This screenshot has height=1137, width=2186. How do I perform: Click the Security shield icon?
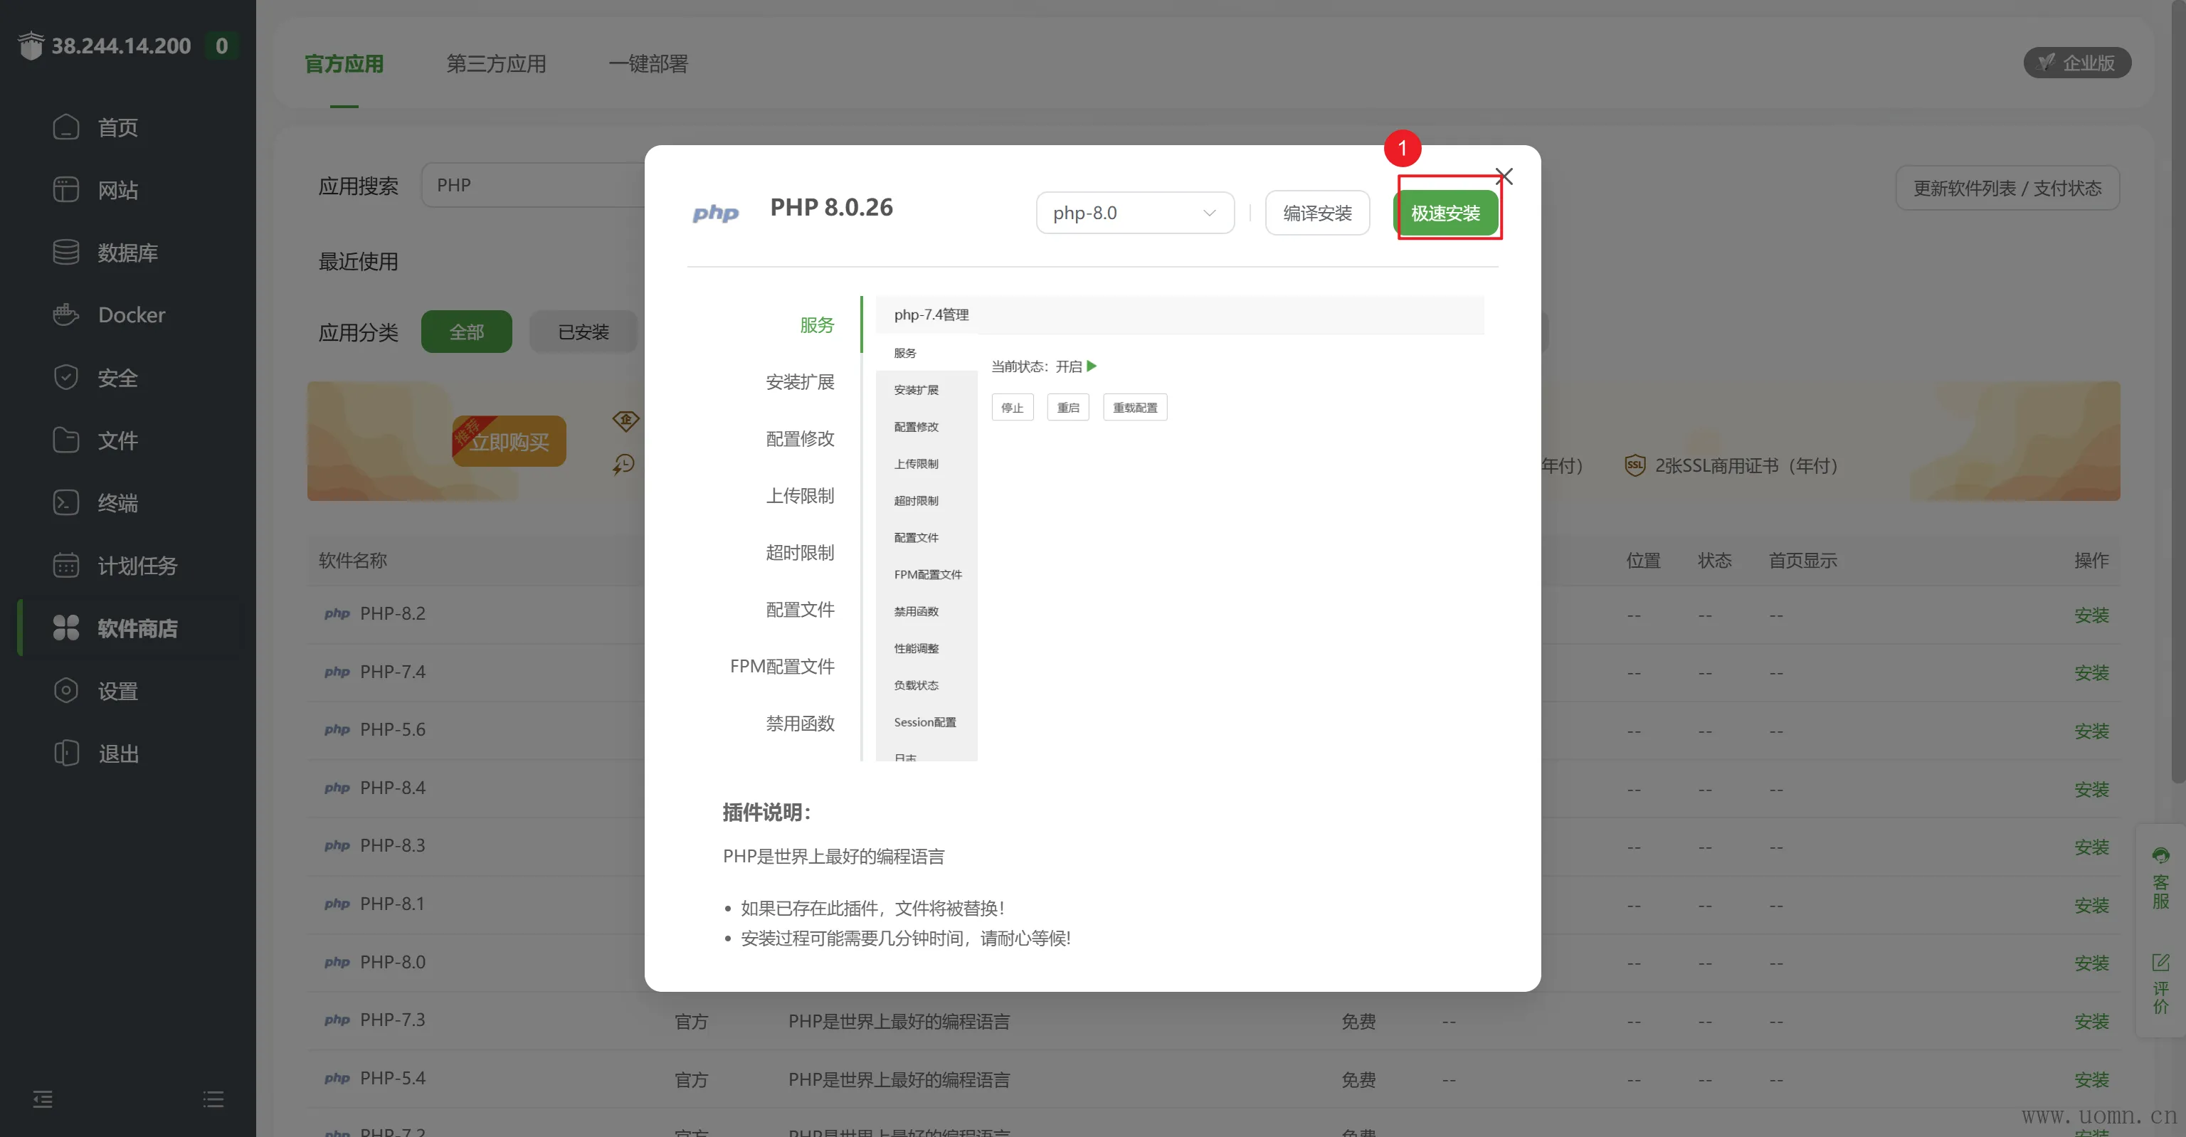[65, 376]
